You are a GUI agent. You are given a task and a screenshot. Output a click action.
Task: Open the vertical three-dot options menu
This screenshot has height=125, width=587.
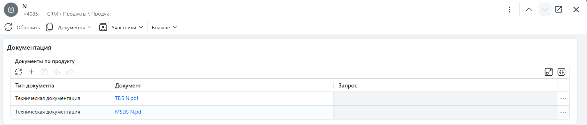point(509,10)
